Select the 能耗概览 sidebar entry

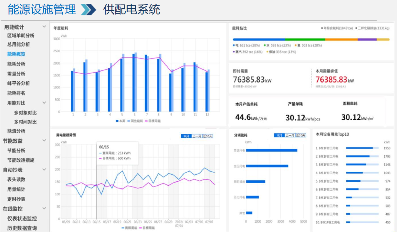[16, 54]
